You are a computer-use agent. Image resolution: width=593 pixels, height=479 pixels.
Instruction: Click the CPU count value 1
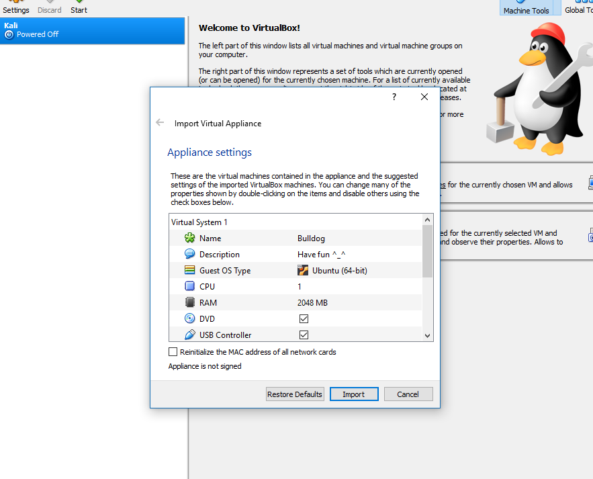pos(300,287)
